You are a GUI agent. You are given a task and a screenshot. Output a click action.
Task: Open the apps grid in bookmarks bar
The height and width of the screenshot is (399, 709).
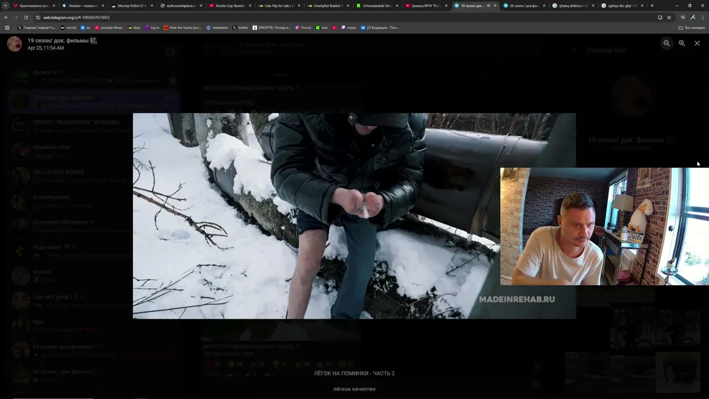(7, 27)
